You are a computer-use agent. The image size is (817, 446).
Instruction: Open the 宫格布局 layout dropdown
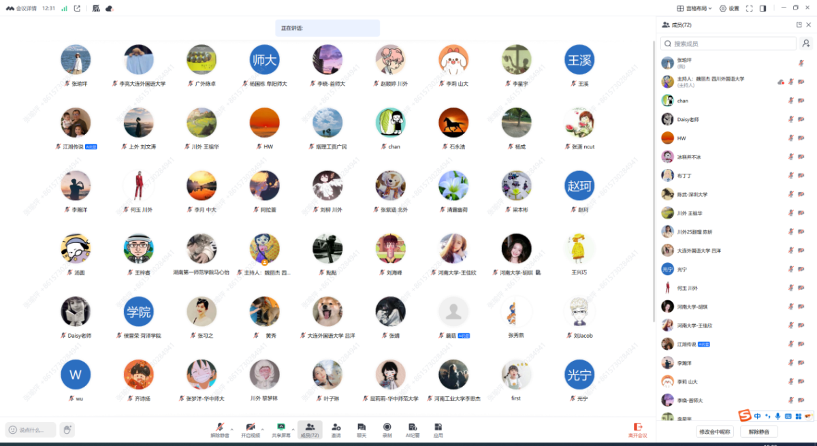click(694, 8)
